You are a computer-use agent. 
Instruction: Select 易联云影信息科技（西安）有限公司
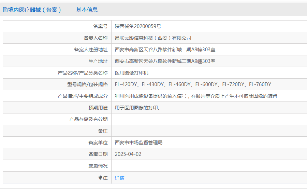pyautogui.click(x=153, y=38)
